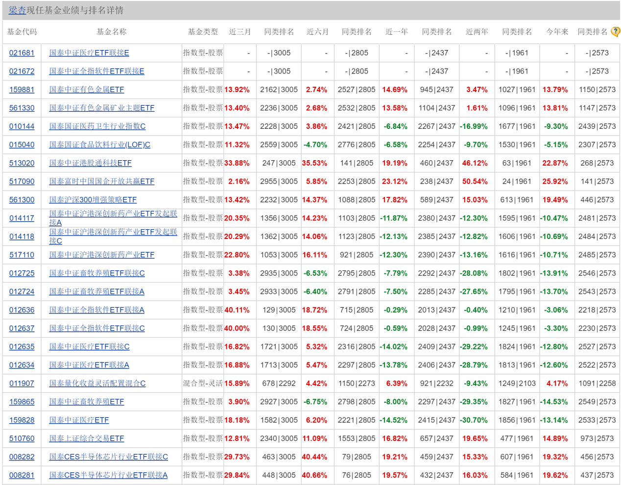
Task: Open fund code 012636 link
Action: coord(22,310)
